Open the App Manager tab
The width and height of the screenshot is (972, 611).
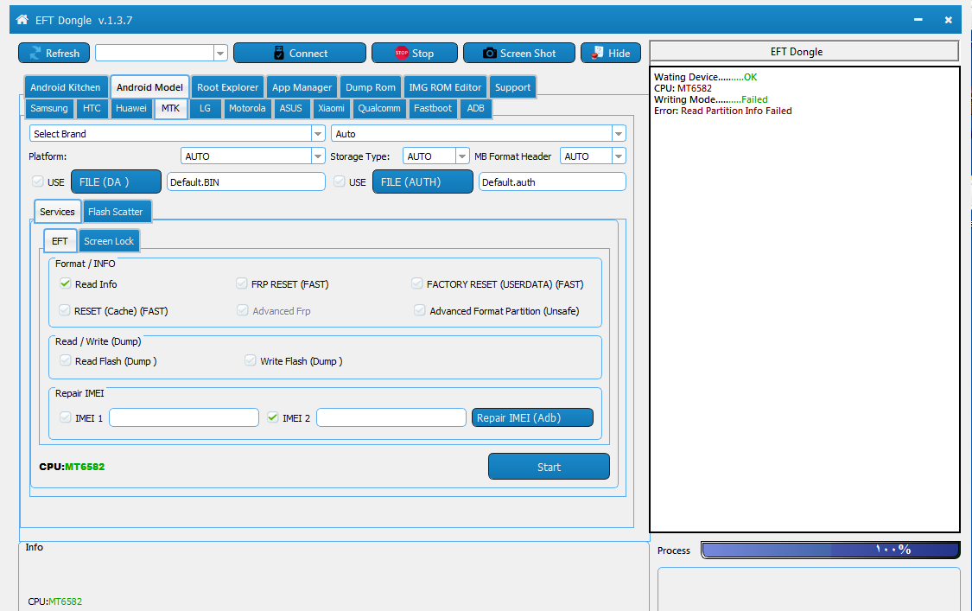pos(302,87)
